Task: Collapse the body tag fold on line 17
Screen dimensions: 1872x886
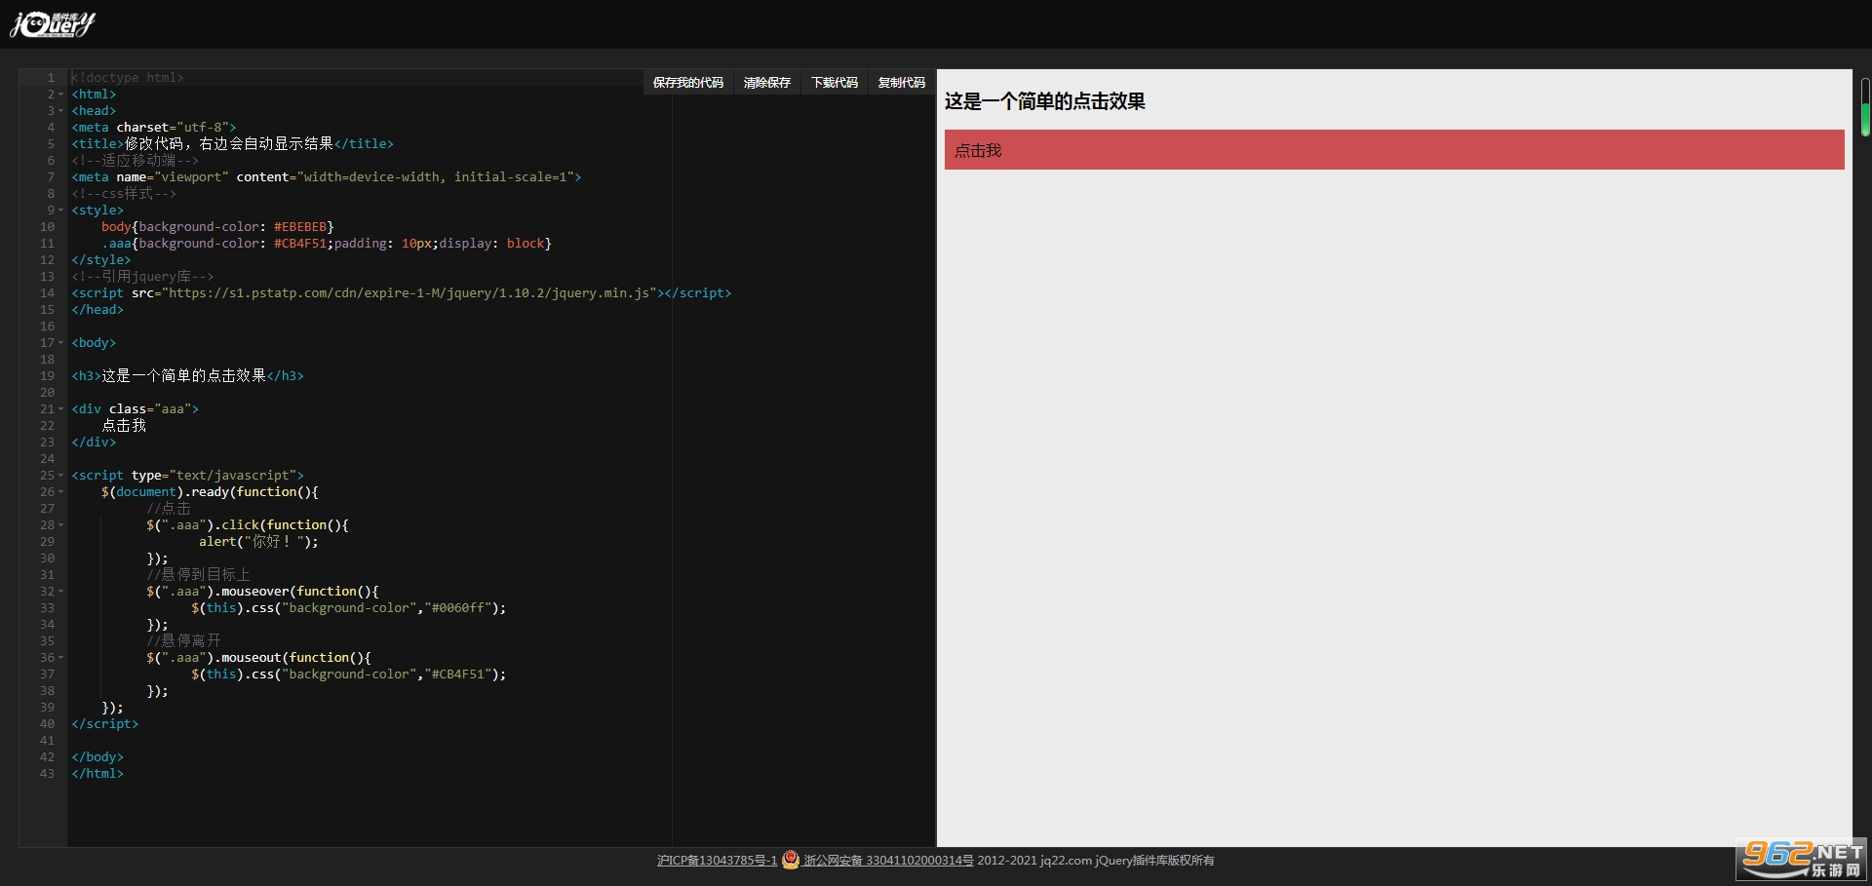Action: pyautogui.click(x=61, y=343)
